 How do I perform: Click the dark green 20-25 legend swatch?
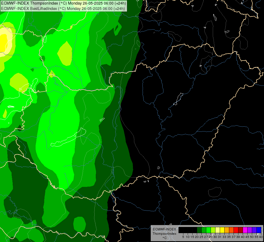click(199, 230)
